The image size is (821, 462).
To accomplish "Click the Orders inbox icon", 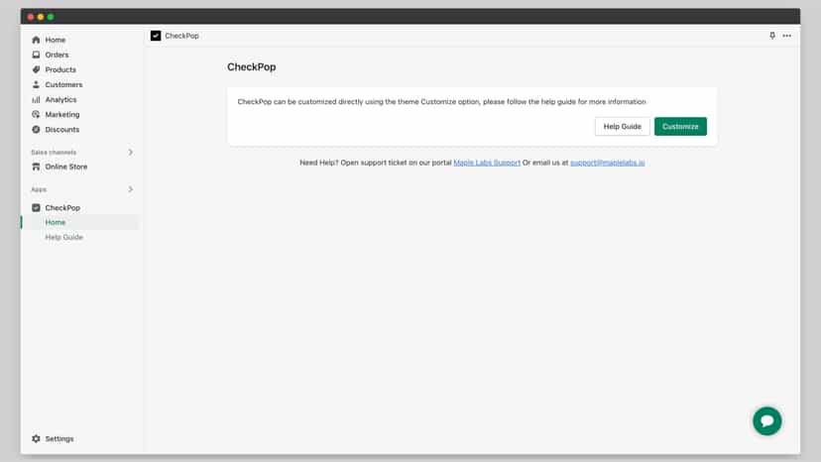I will click(x=36, y=55).
